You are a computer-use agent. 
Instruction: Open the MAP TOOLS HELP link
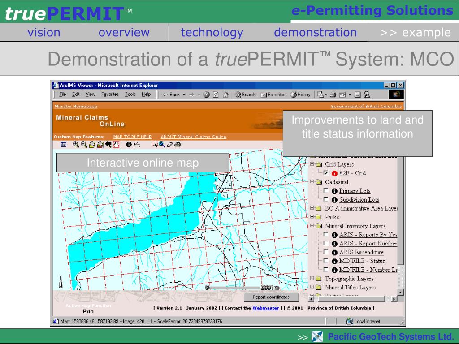coord(132,137)
